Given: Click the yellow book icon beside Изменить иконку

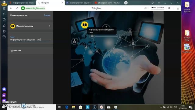Looking at the screenshot, I should (13, 26).
